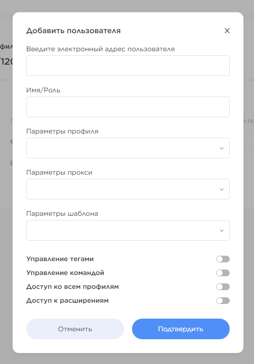The height and width of the screenshot is (364, 254).
Task: Enable the Управление тегами switch
Action: [x=223, y=259]
